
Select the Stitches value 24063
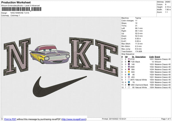(x=168, y=2)
